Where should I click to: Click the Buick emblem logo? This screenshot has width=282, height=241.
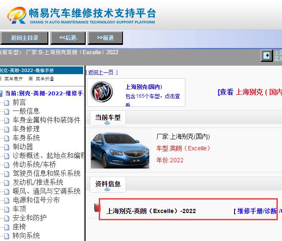102,92
